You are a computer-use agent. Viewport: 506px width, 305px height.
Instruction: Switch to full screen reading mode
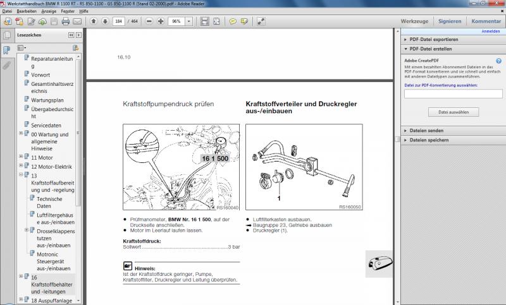[261, 21]
